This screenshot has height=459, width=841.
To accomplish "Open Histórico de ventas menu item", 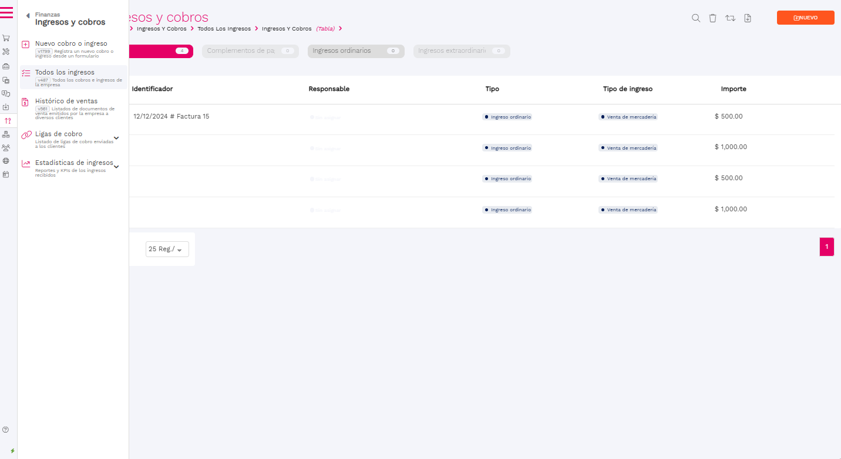I will pos(66,101).
